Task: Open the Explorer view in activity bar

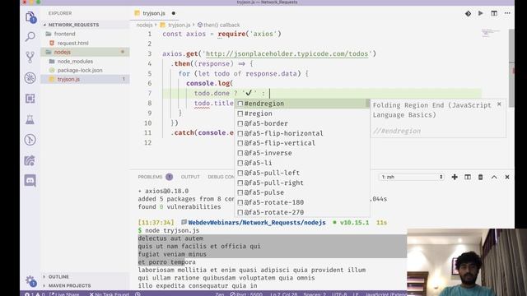Action: (x=30, y=16)
